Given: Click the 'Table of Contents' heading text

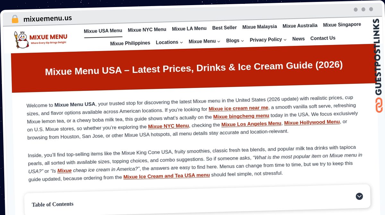Looking at the screenshot, I should (x=53, y=204).
